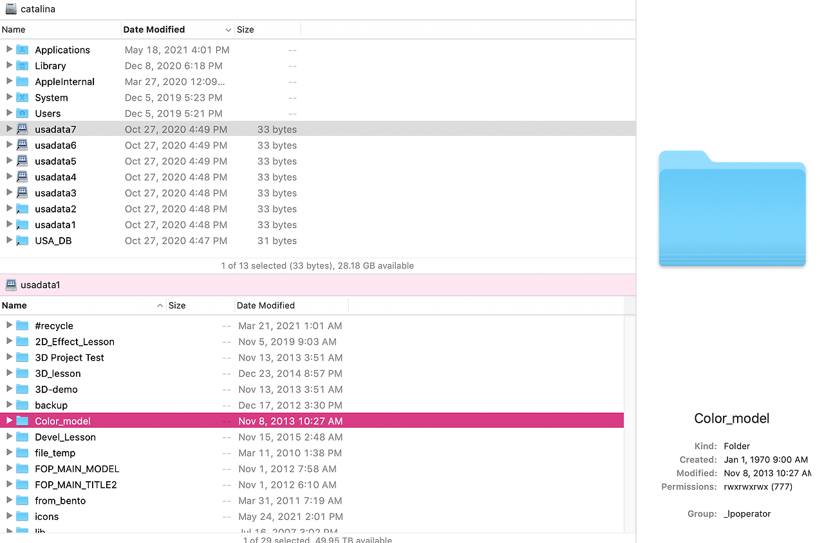Viewport: 824px width, 543px height.
Task: Expand the usadata7 disclosure triangle
Action: point(9,129)
